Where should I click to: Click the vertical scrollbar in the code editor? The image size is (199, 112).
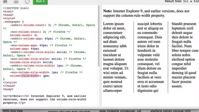coord(99,35)
